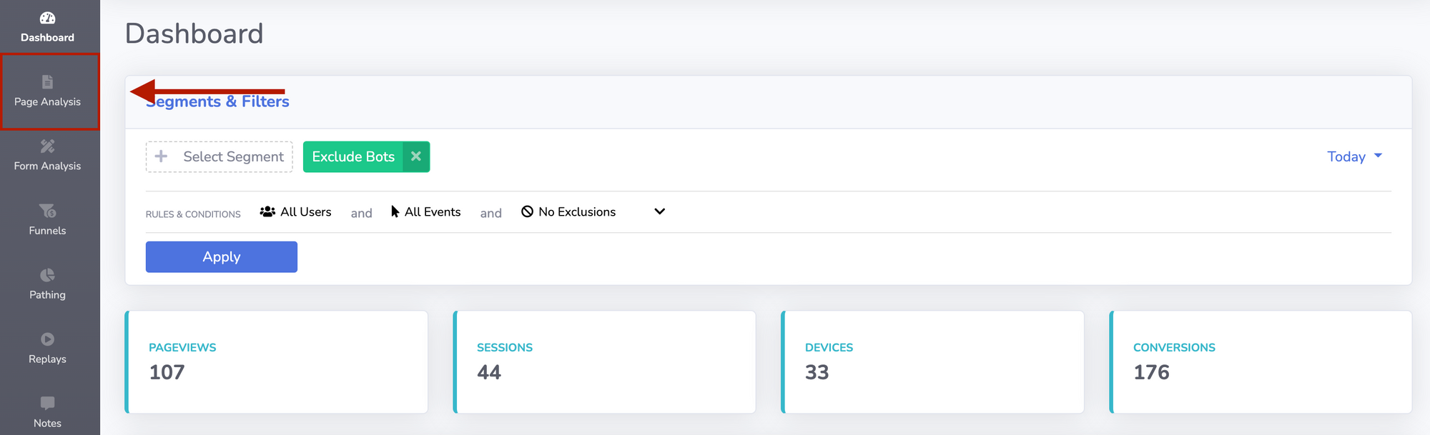Open the Pathing pie chart icon
Screen dimensions: 1430x435
(x=47, y=275)
